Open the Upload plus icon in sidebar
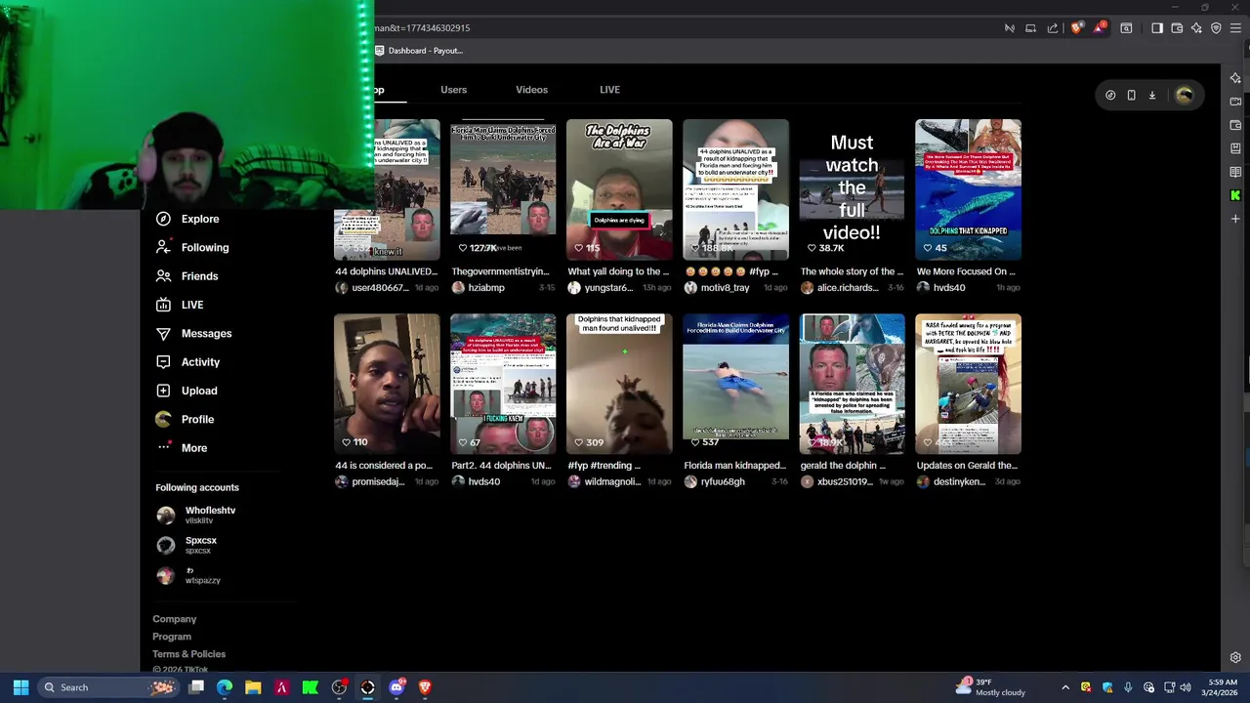Image resolution: width=1250 pixels, height=703 pixels. (163, 391)
